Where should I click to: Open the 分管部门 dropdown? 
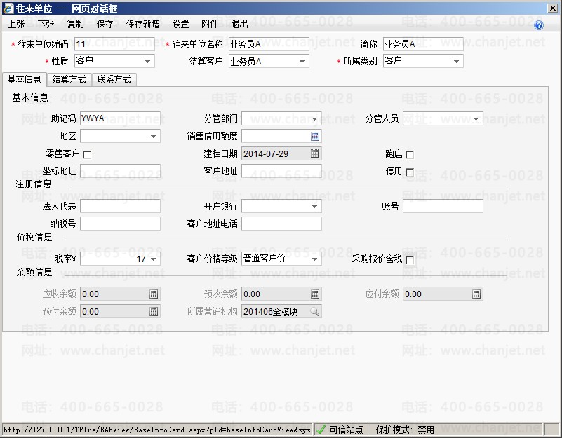[314, 119]
